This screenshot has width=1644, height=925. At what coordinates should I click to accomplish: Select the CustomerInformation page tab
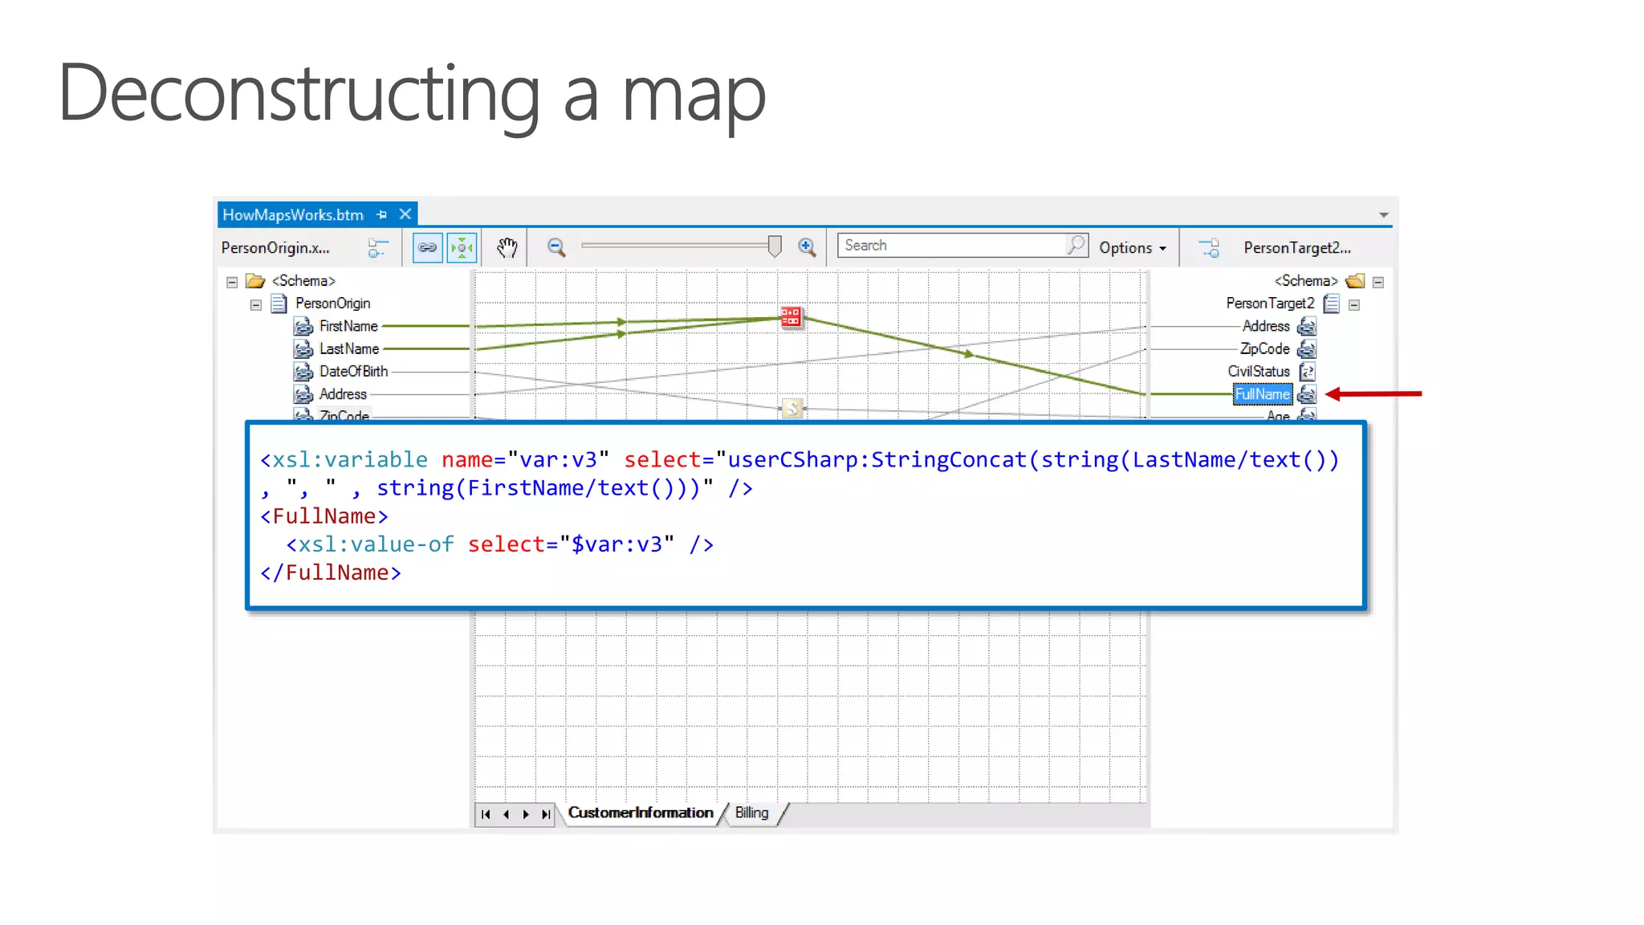(640, 813)
